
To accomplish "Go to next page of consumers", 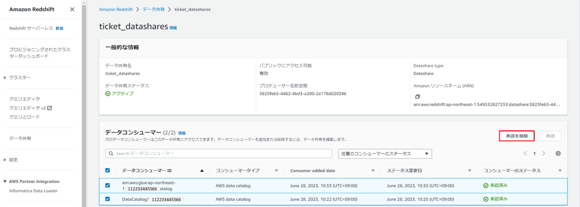I will [x=544, y=153].
